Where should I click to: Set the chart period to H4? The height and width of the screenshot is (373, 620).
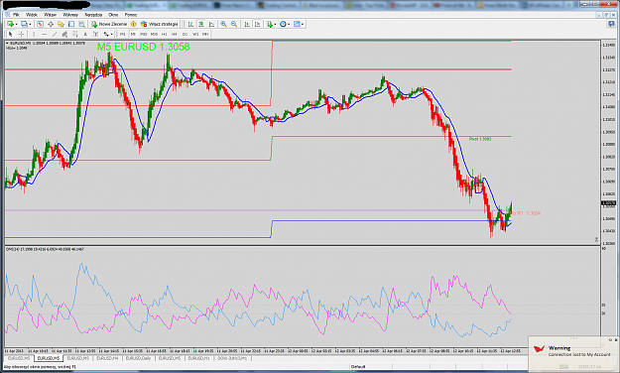click(x=174, y=34)
